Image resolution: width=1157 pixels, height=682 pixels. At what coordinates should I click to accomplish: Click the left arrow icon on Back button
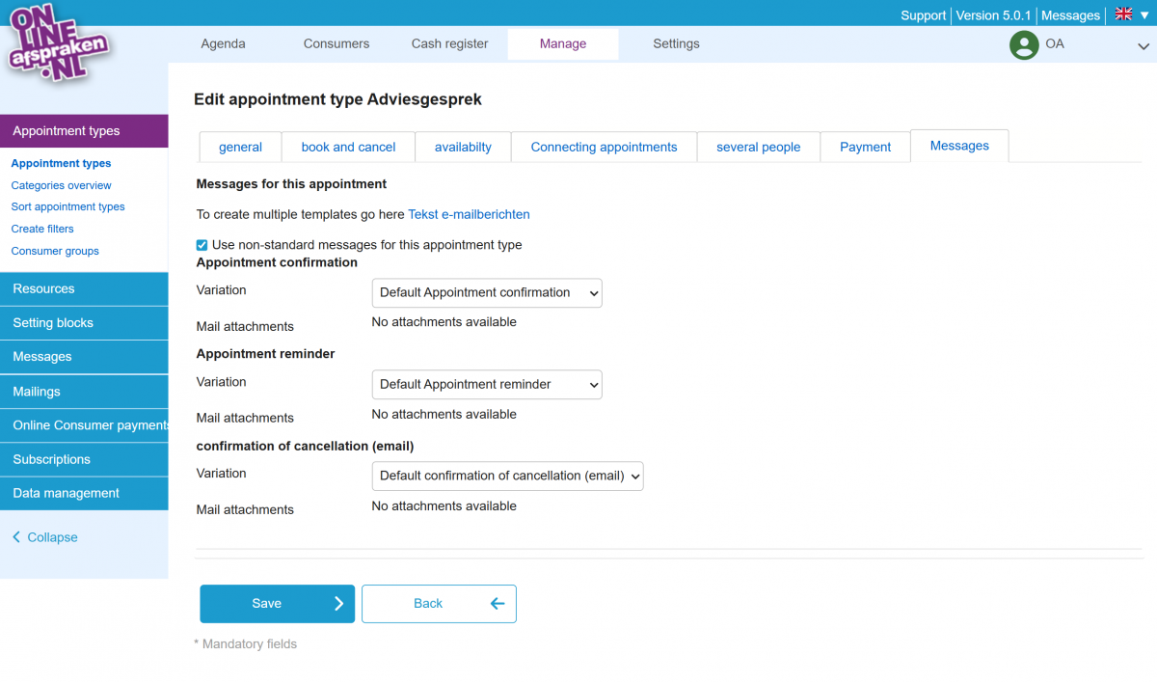coord(498,604)
